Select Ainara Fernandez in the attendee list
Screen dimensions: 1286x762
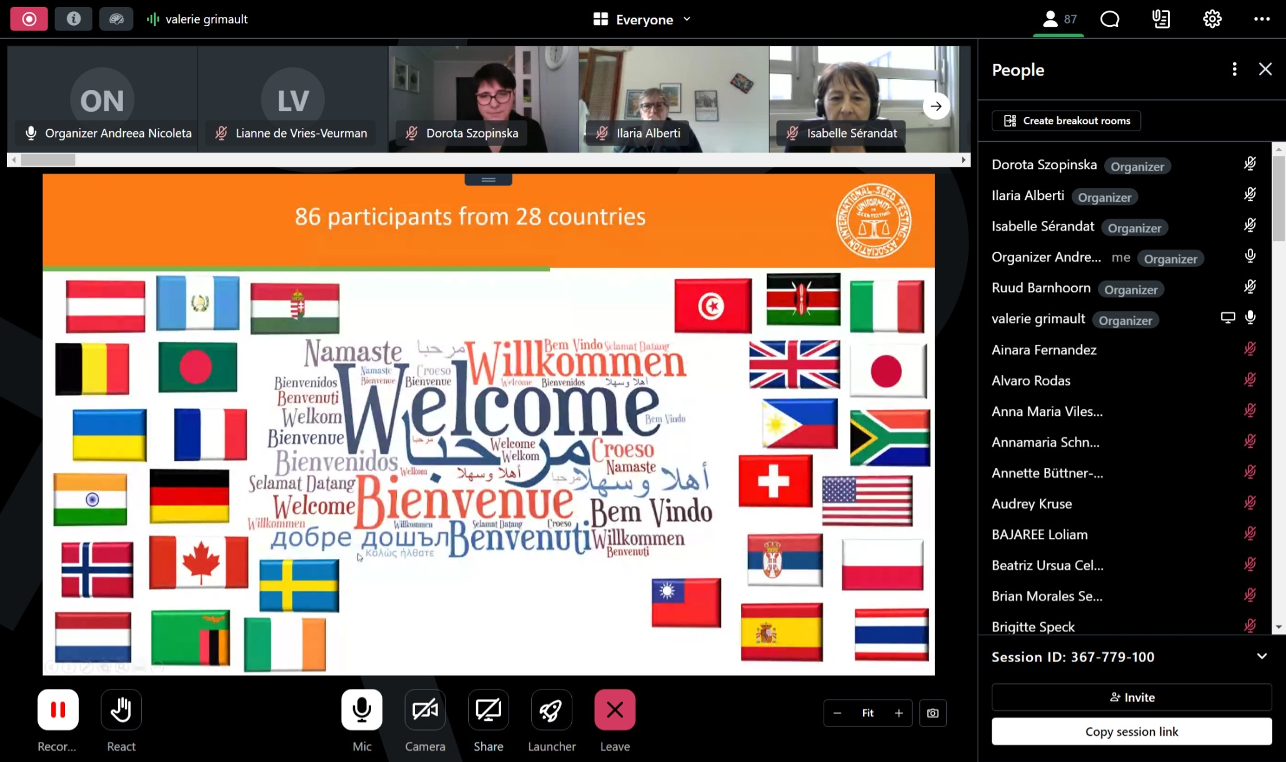1044,350
